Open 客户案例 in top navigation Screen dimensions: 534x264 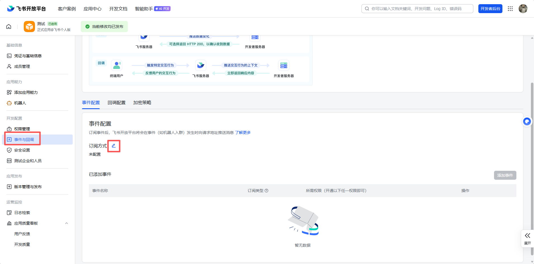[67, 9]
